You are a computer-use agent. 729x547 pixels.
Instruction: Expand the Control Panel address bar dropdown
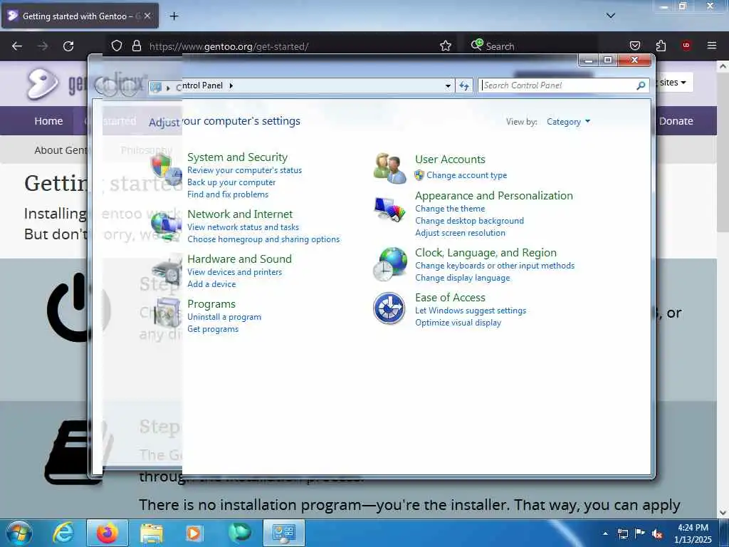[448, 85]
